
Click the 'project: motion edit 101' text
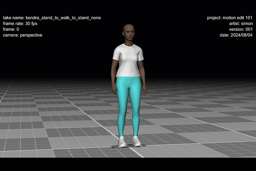point(230,18)
